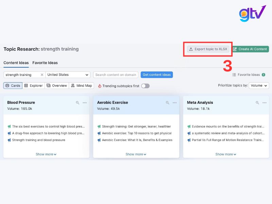Open the three-dot menu on Blood Pressure card
The width and height of the screenshot is (272, 204).
[x=85, y=103]
